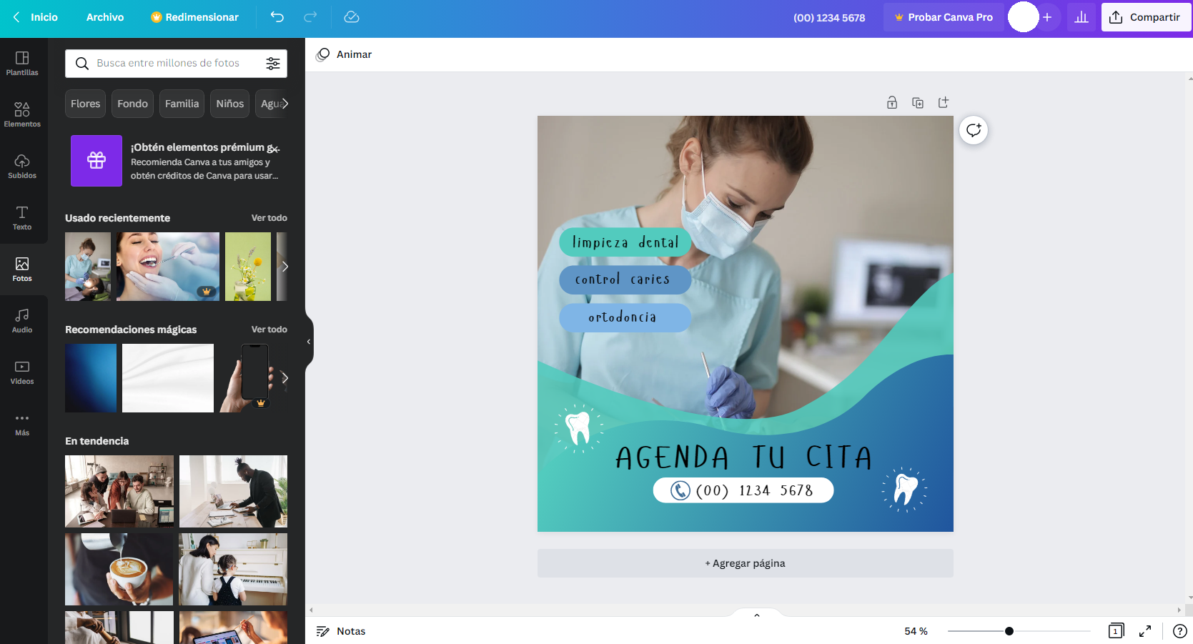Screen dimensions: 1193x644
Task: Undo the last action
Action: coord(277,17)
